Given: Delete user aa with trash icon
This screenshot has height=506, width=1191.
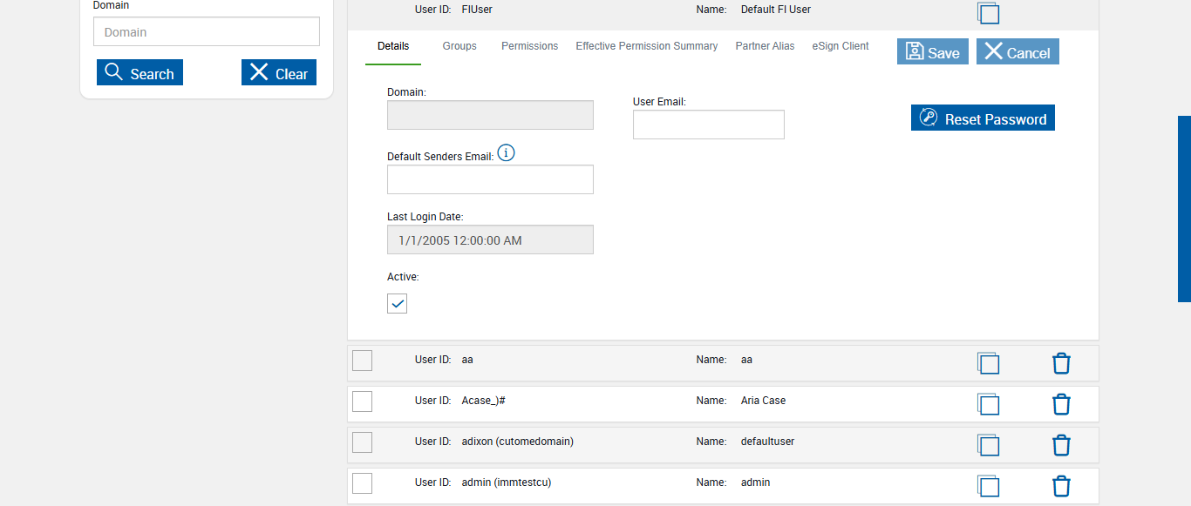Looking at the screenshot, I should 1061,363.
